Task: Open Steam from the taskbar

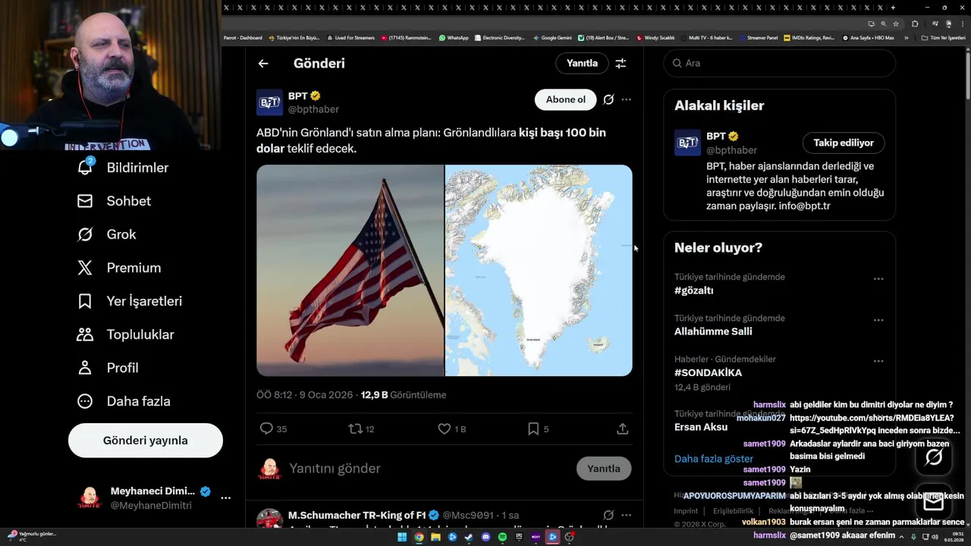Action: 469,537
